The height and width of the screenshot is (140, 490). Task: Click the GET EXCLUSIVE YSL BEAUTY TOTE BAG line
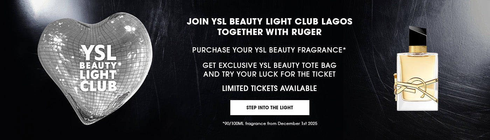coord(269,65)
